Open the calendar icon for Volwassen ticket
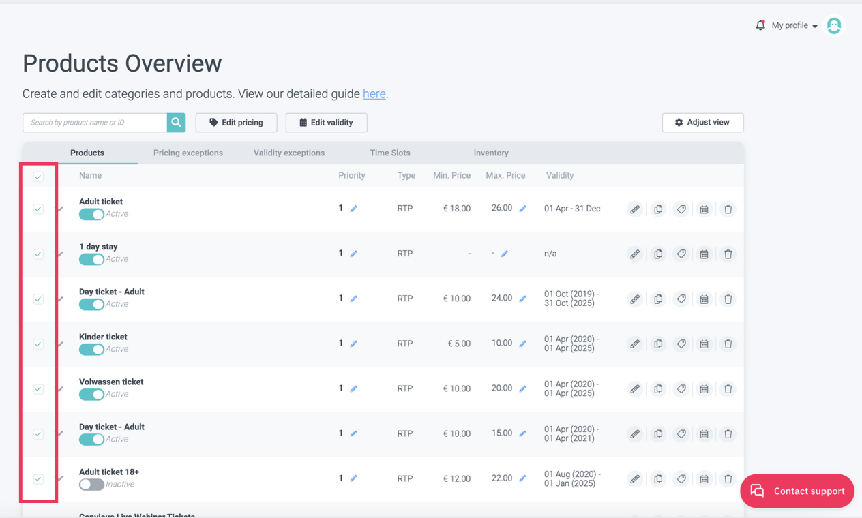 coord(704,389)
